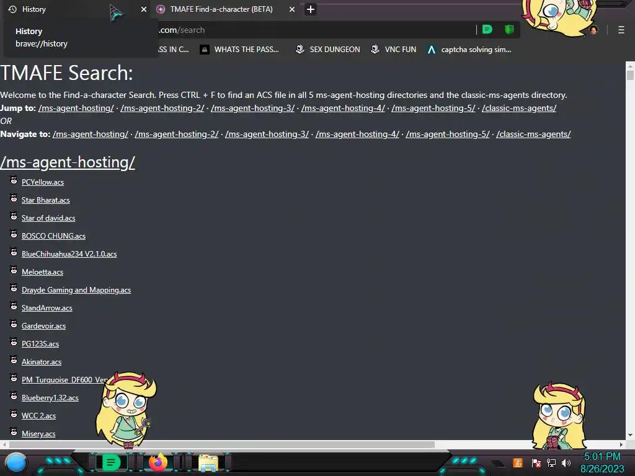Open Blueberry1.32.acs file link
Viewport: 635px width, 476px height.
click(50, 398)
